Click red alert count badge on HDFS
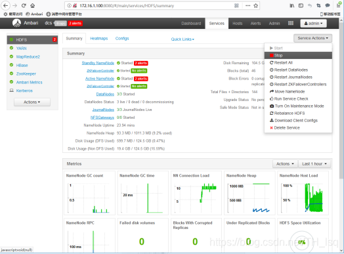 (x=54, y=39)
